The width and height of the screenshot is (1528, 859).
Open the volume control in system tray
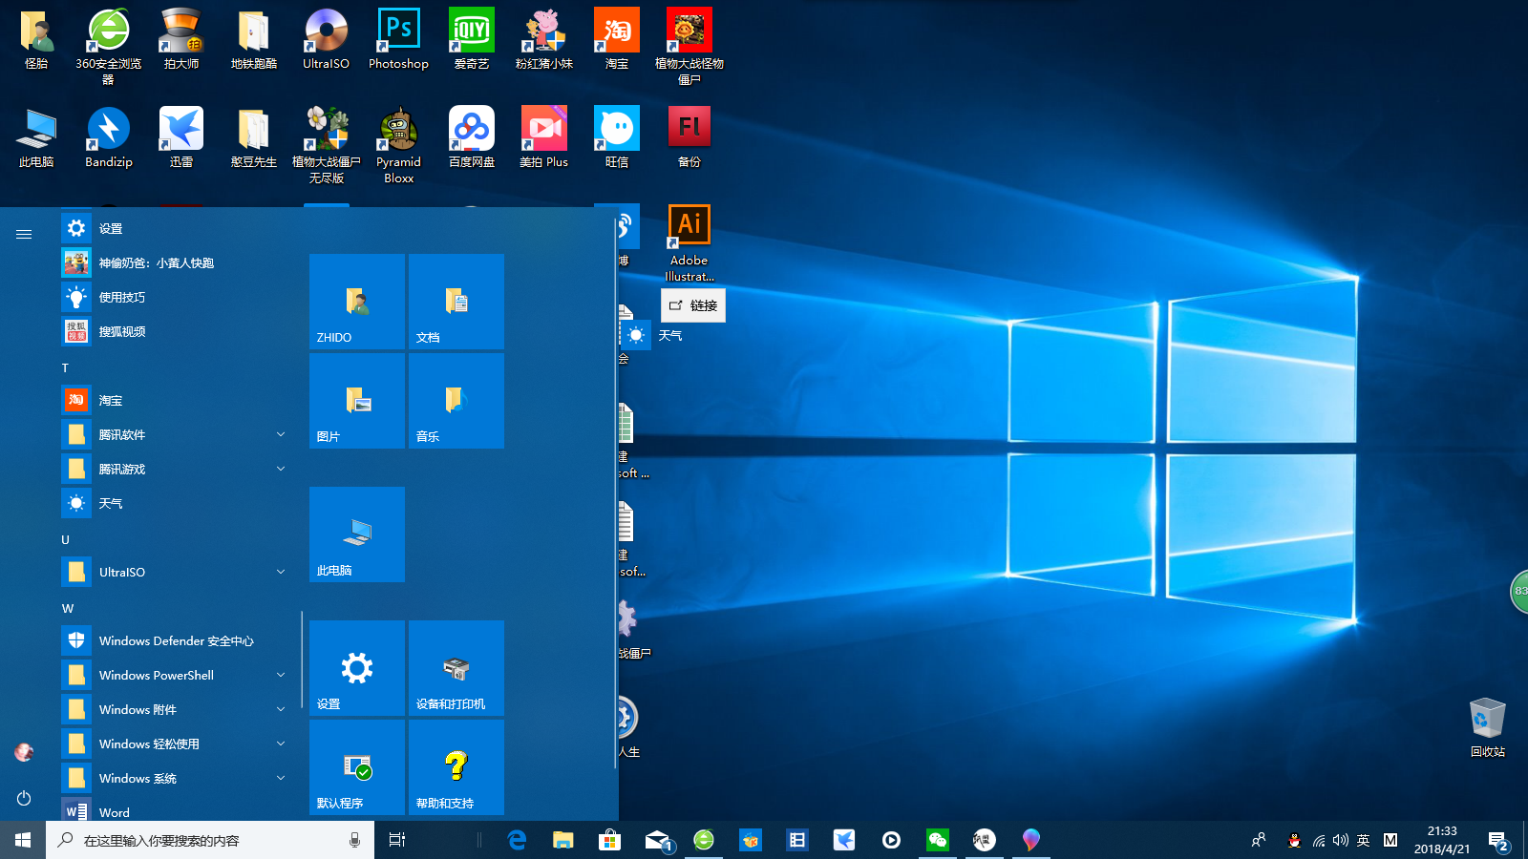[x=1341, y=840]
